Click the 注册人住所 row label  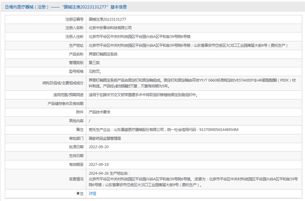pos(74,37)
